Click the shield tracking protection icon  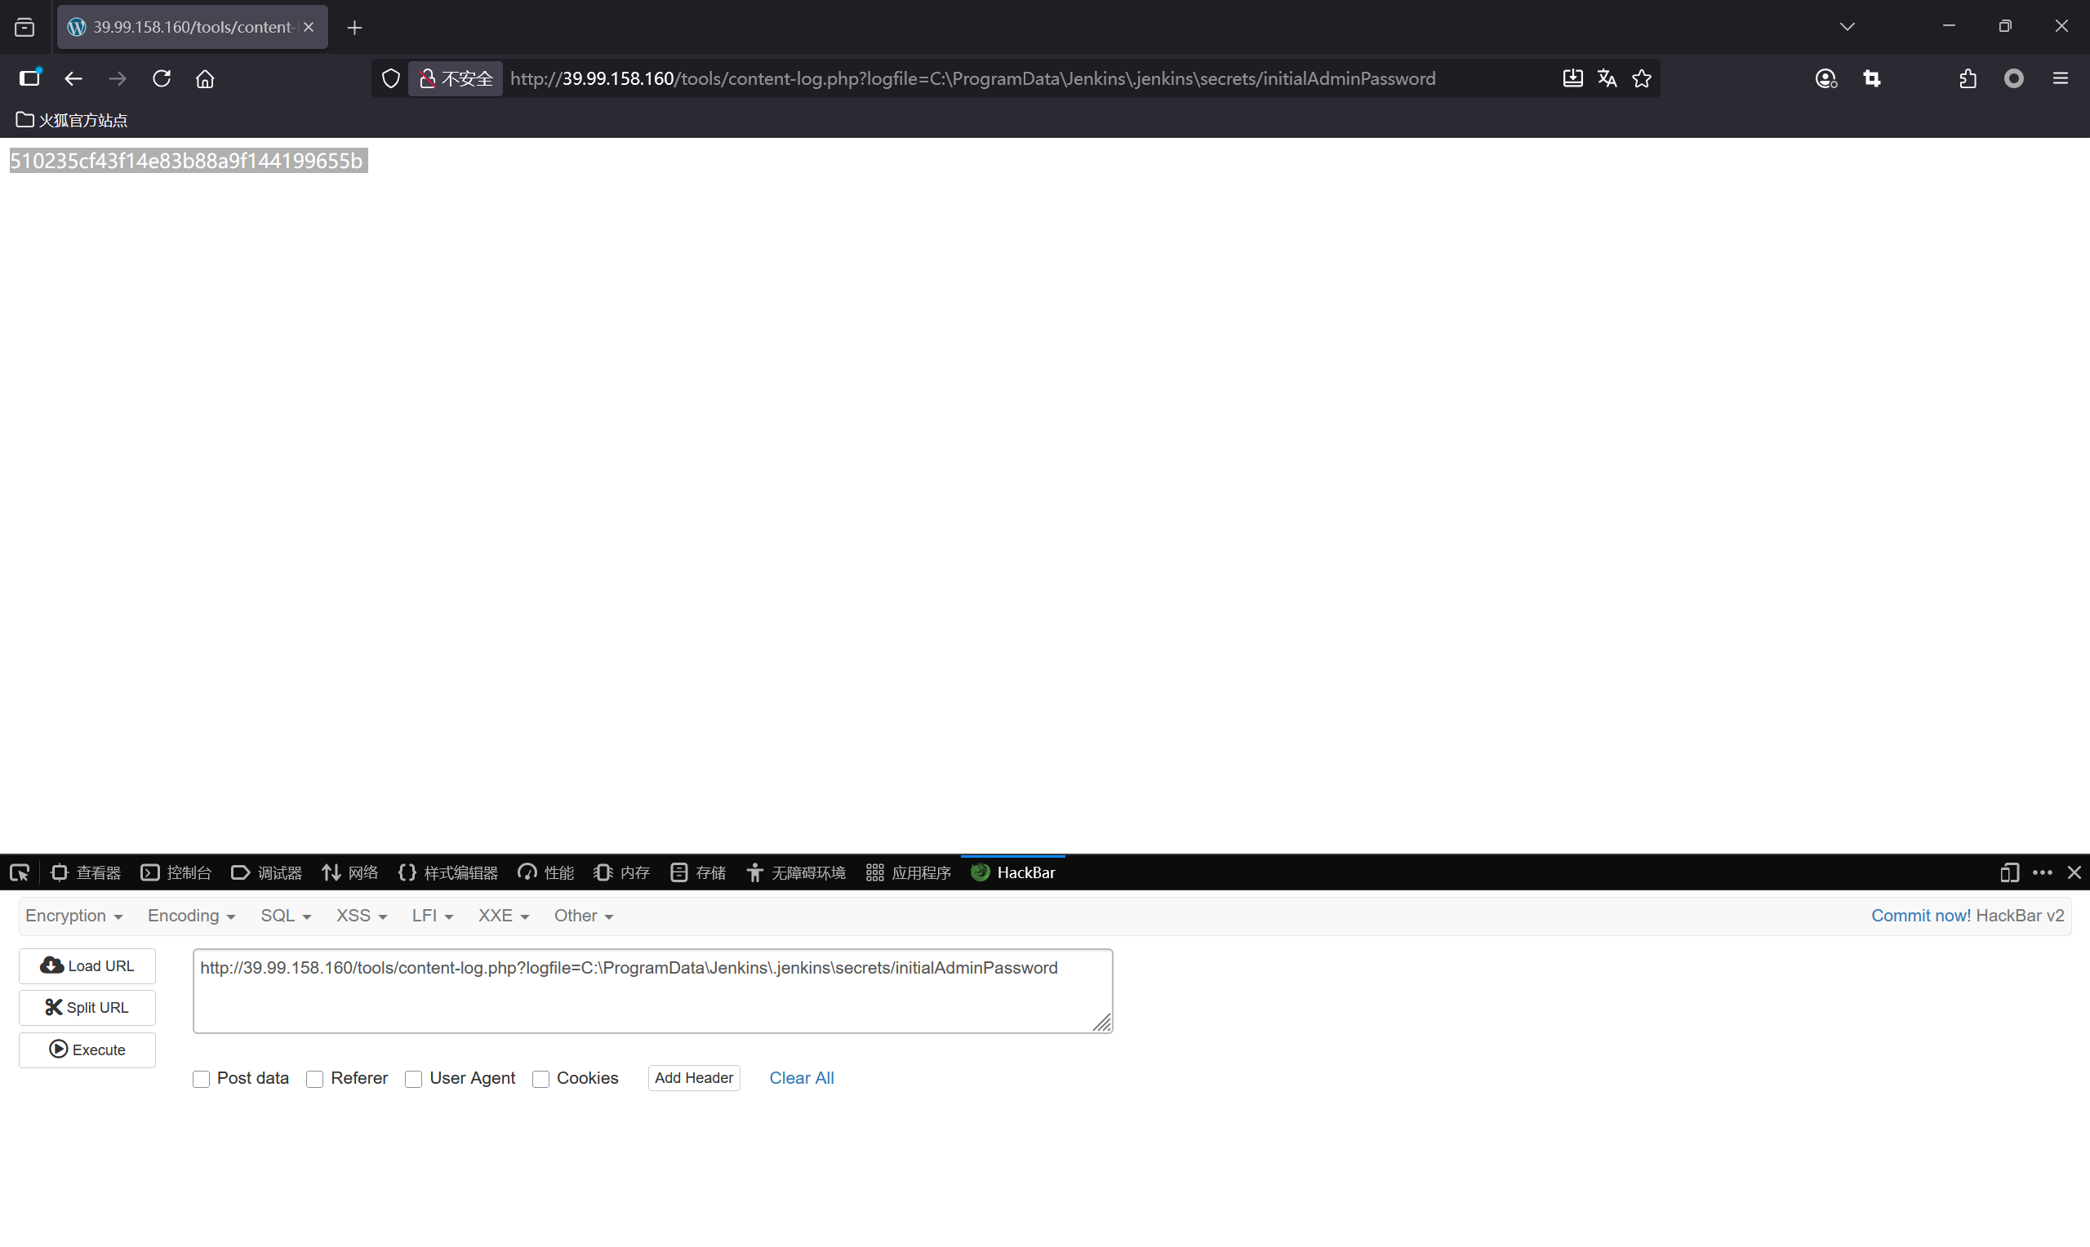[x=391, y=78]
